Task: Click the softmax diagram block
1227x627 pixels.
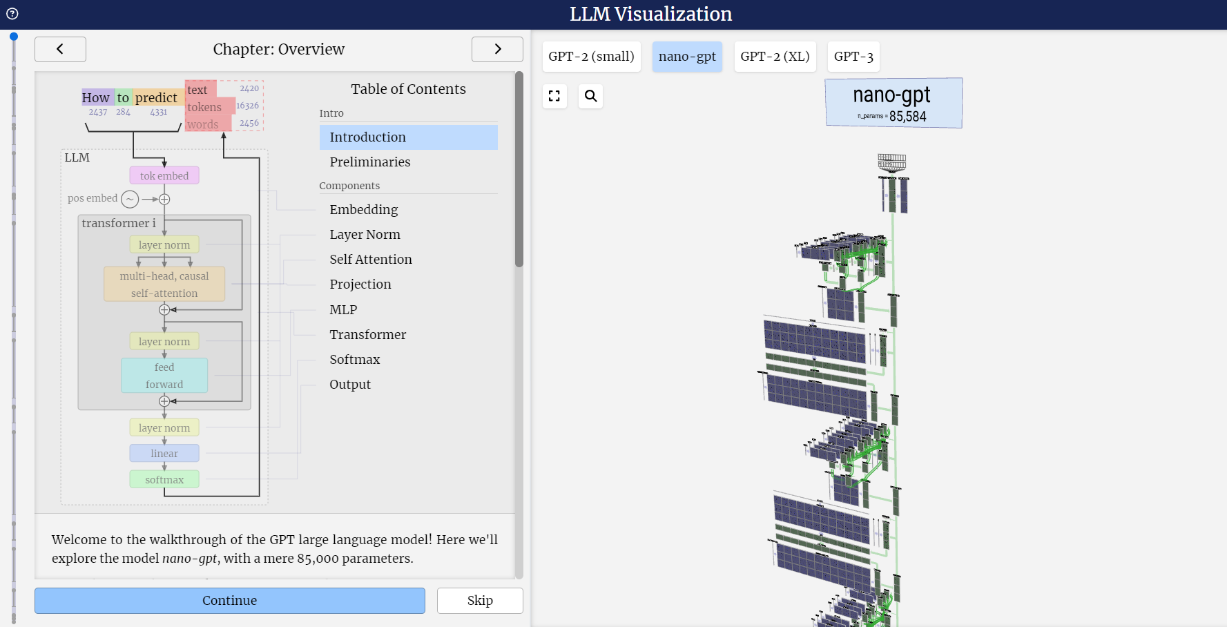Action: click(x=164, y=480)
